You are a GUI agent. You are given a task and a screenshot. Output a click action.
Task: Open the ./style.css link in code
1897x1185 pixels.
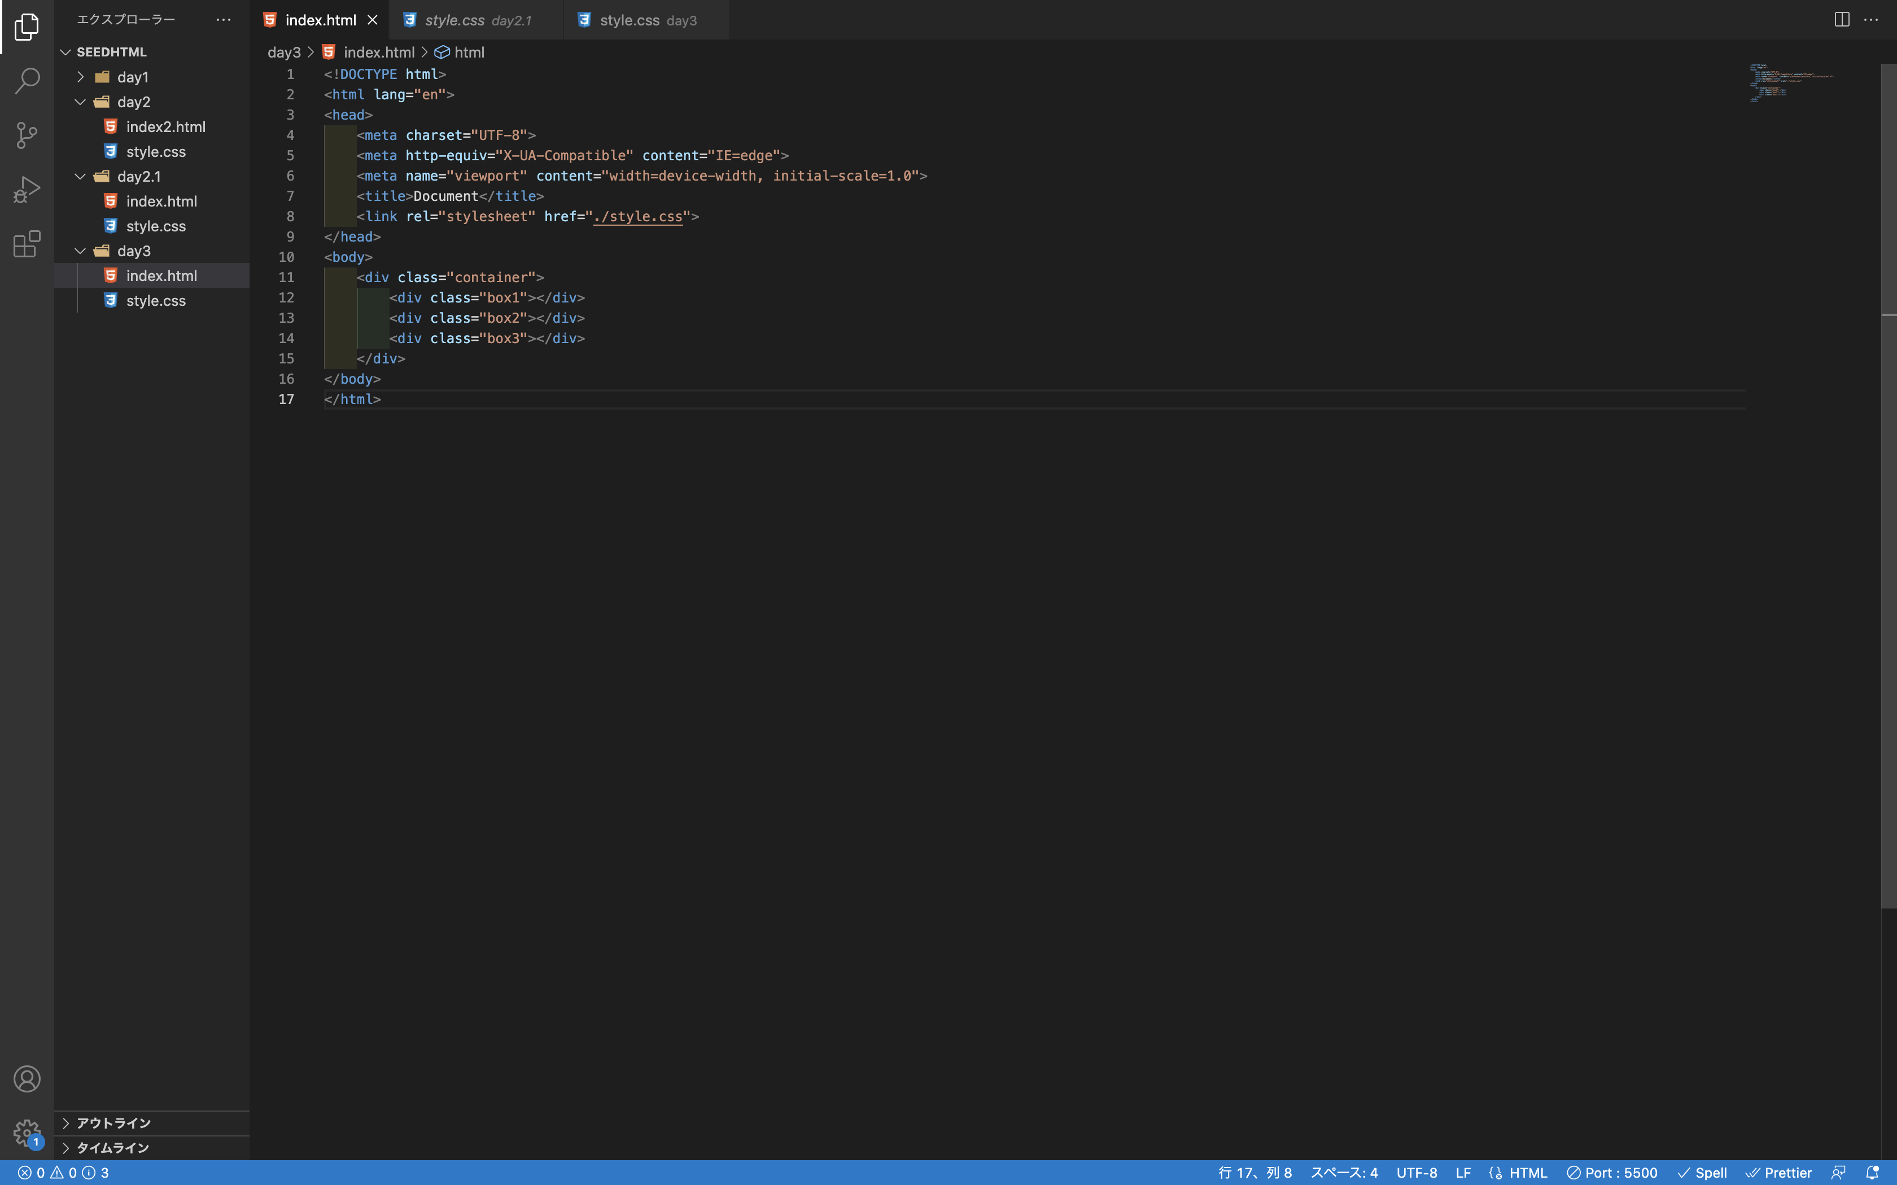637,216
